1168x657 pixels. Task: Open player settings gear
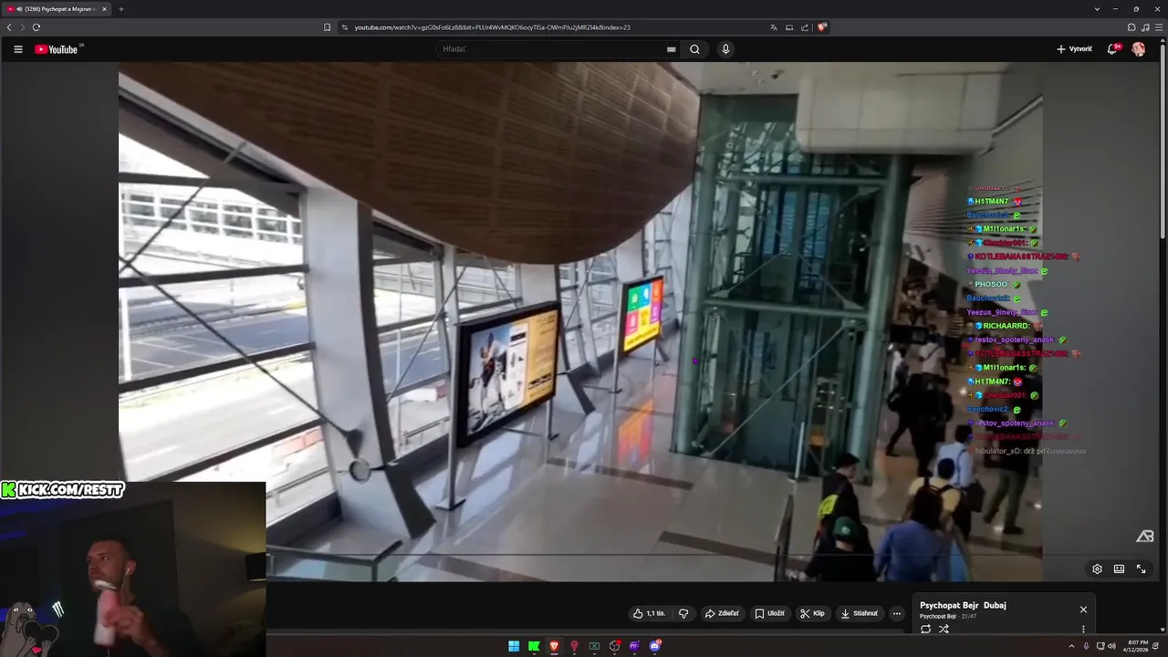[1097, 568]
